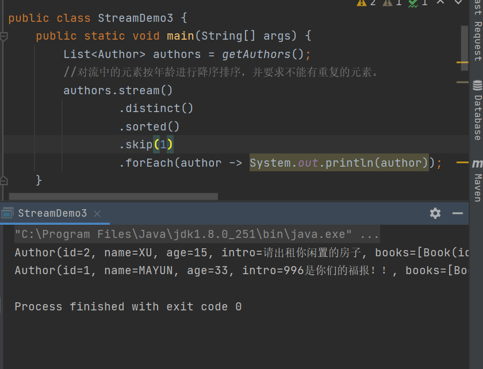This screenshot has height=369, width=483.
Task: Close the StreamDemo3 run tab
Action: [97, 213]
